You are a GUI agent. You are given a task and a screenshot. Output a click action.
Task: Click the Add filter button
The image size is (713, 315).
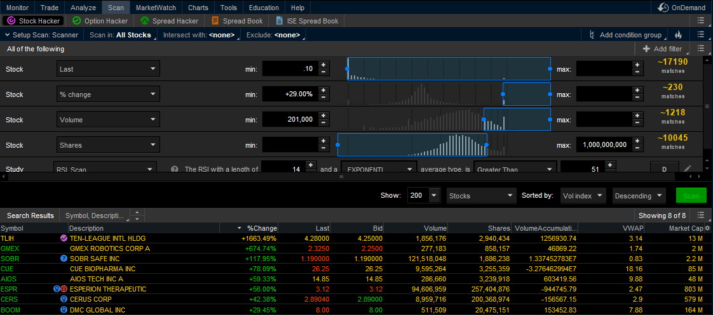663,49
